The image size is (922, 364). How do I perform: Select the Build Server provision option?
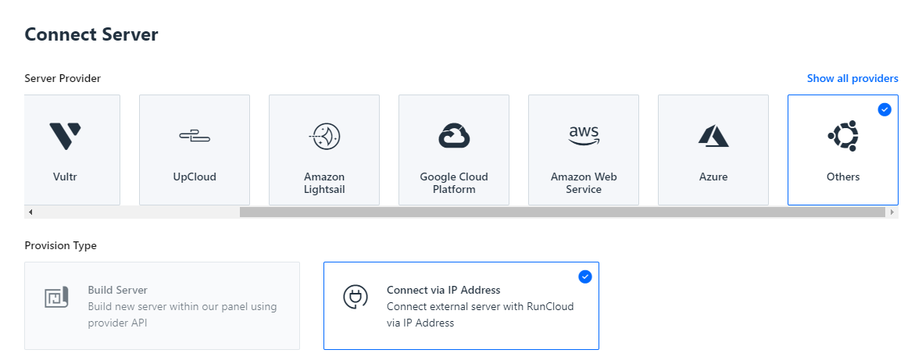(163, 305)
